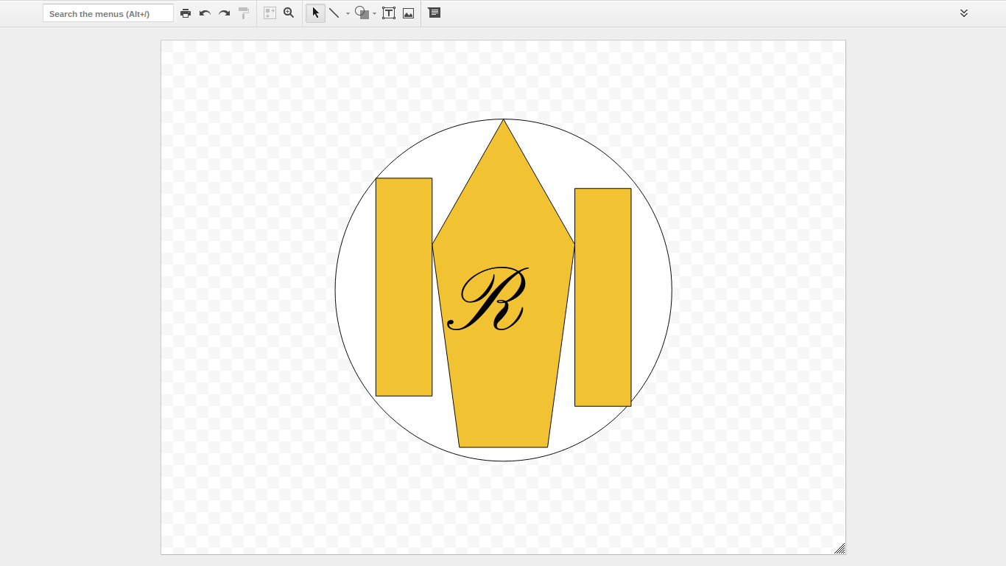The image size is (1006, 566).
Task: Open the Line tool dropdown arrow
Action: 348,13
